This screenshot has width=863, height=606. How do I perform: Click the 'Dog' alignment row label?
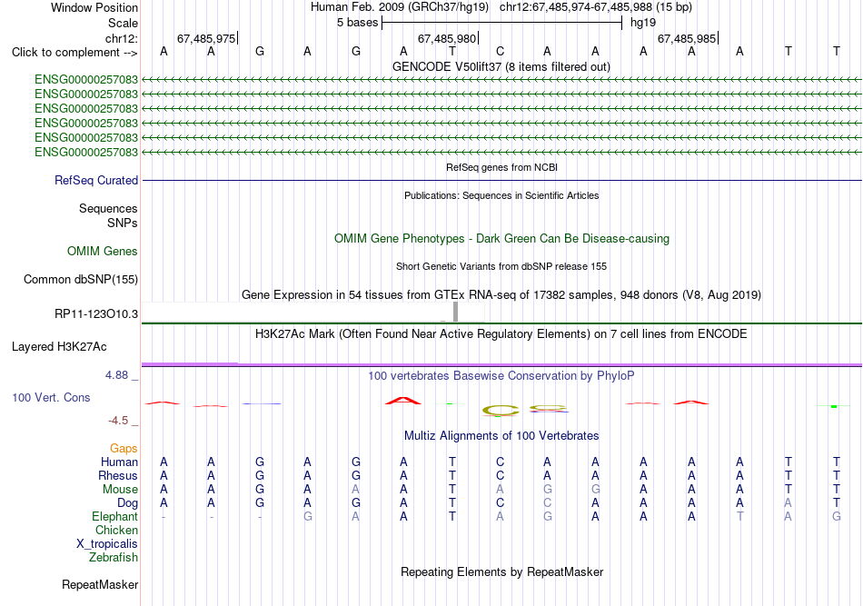click(x=127, y=503)
